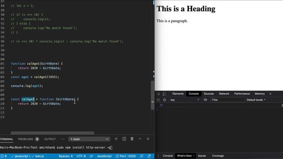Select the TERMINAL panel tab
The width and height of the screenshot is (283, 159).
click(x=7, y=139)
